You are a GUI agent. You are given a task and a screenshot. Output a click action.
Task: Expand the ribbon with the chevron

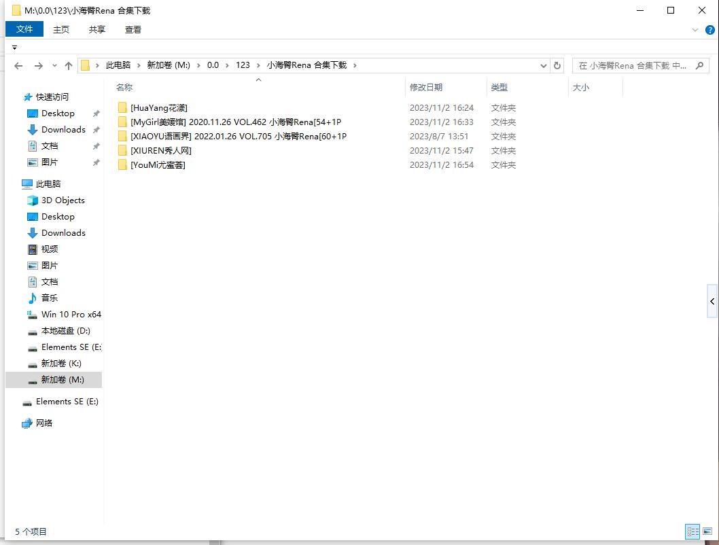(x=695, y=30)
